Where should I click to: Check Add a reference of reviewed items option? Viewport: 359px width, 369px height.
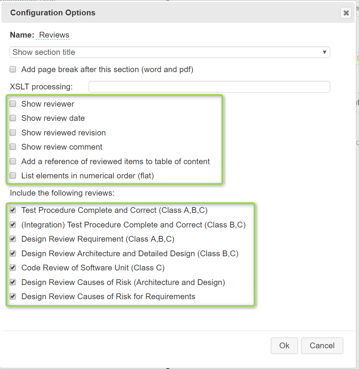[13, 161]
